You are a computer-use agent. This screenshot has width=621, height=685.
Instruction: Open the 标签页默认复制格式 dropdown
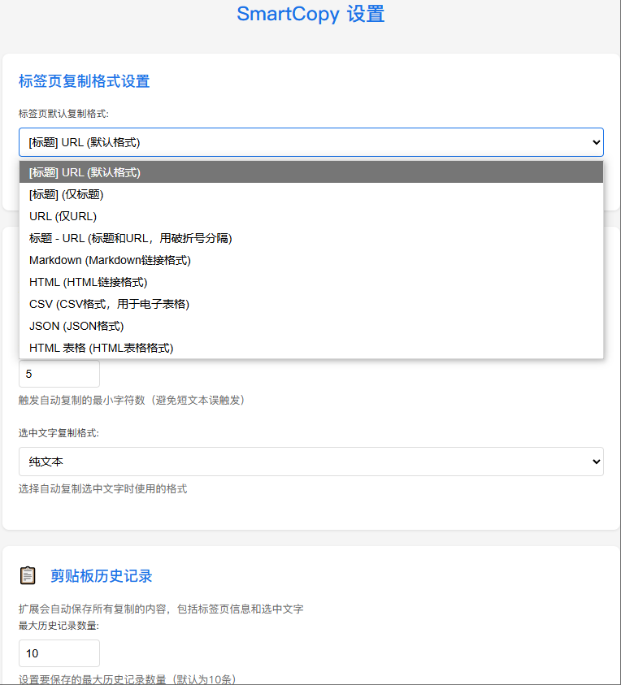pos(310,142)
